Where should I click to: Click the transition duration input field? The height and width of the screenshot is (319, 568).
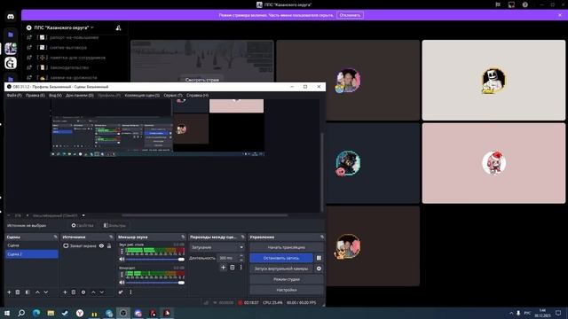point(228,258)
